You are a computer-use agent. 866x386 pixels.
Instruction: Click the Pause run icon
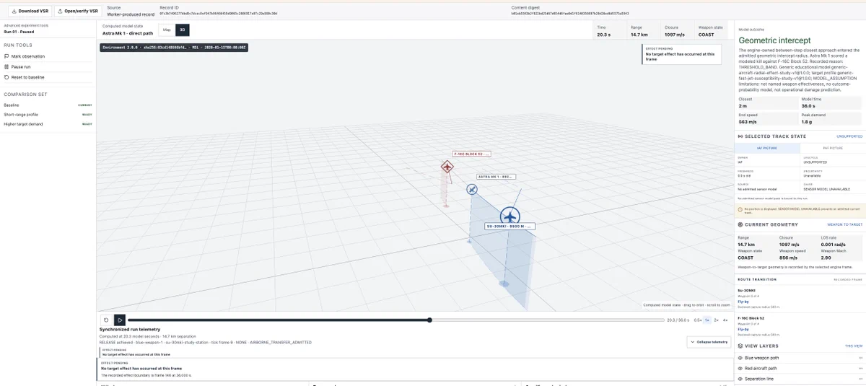point(6,66)
